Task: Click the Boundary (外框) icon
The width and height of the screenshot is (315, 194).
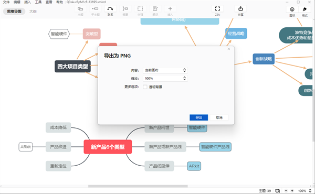Action: 140,8
